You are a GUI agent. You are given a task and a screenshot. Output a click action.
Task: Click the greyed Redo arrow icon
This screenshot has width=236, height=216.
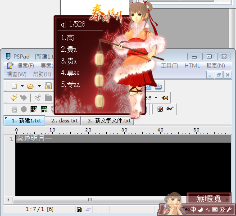[23, 98]
